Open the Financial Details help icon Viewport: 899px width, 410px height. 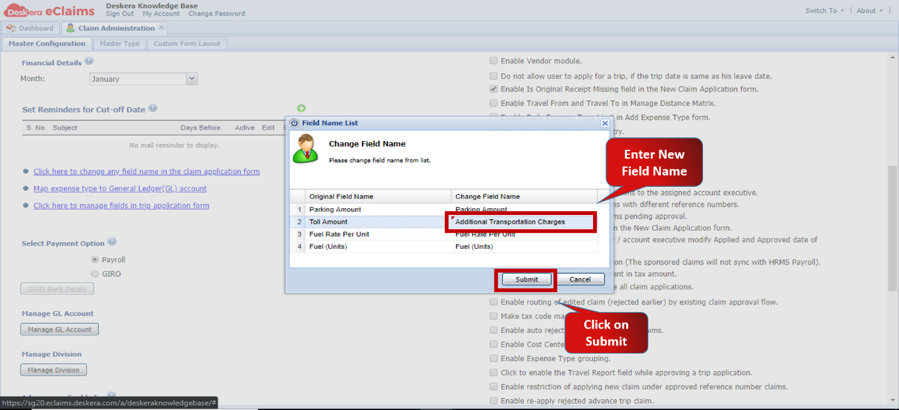pyautogui.click(x=89, y=61)
